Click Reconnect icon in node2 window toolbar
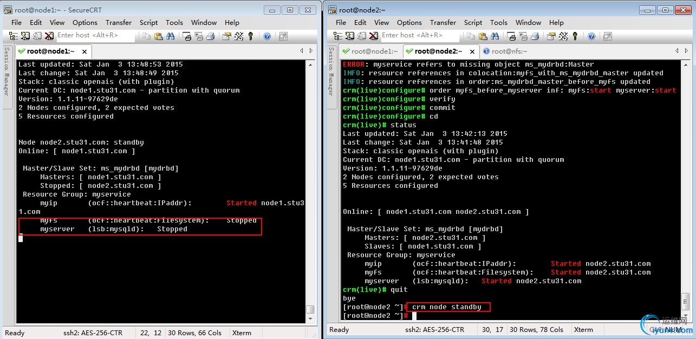Screen dimensions: 696x339 click(x=362, y=36)
